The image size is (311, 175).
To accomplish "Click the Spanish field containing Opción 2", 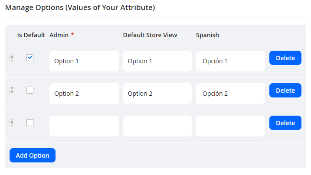I will coord(230,94).
